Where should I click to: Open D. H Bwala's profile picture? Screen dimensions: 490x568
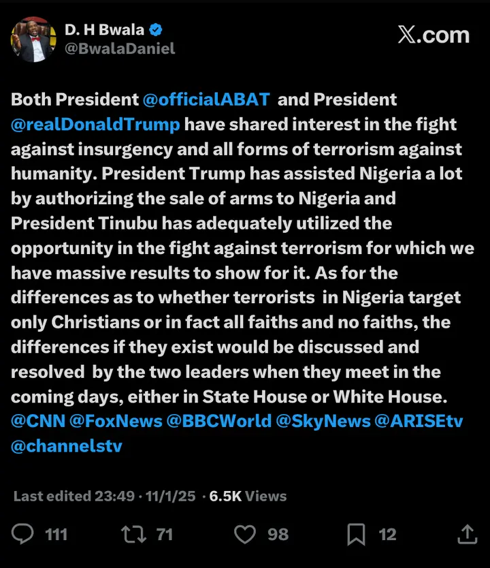click(33, 39)
